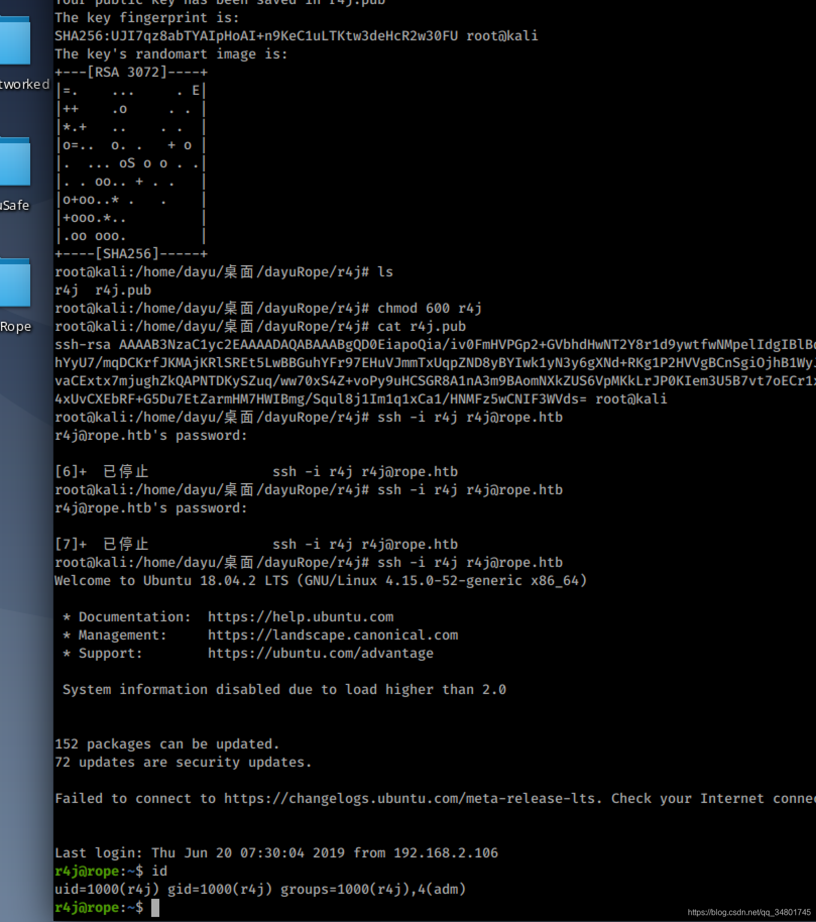
Task: Click '72 updates are security updates.' line
Action: tap(183, 762)
